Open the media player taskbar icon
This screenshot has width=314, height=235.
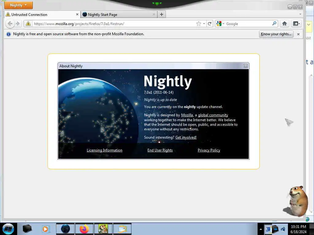45,229
